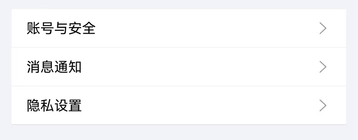Image resolution: width=358 pixels, height=140 pixels.
Task: Expand privacy settings via right arrow
Action: click(323, 106)
